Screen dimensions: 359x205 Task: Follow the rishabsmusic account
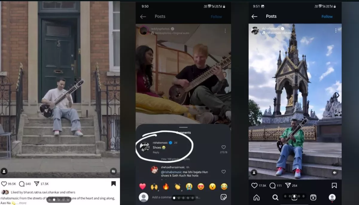(327, 16)
